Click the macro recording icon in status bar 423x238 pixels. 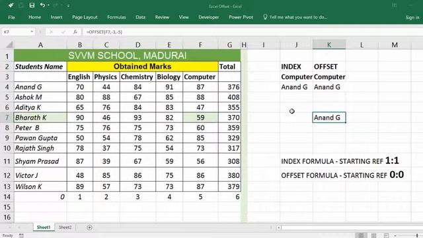click(21, 235)
